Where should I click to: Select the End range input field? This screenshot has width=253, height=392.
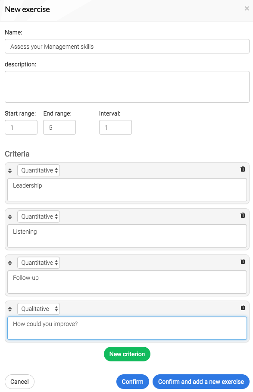(59, 127)
